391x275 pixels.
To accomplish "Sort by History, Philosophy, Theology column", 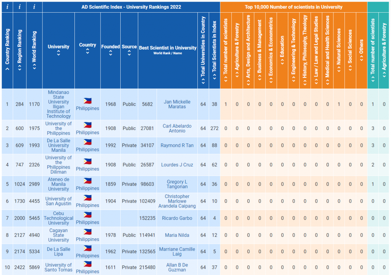I will coord(305,83).
